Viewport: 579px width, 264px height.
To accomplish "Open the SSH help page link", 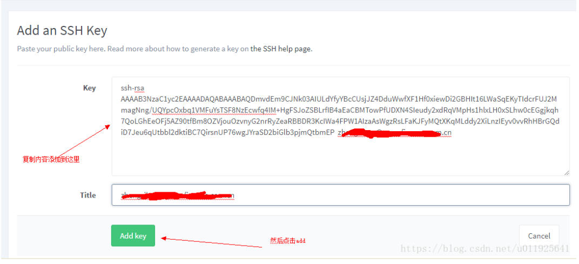I will pyautogui.click(x=281, y=49).
